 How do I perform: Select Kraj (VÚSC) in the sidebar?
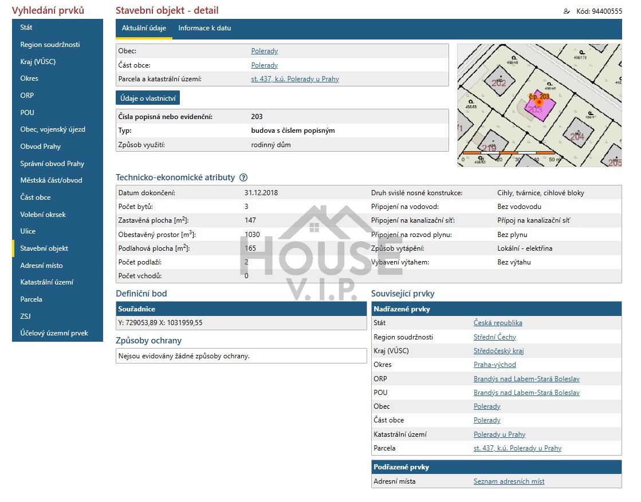click(x=38, y=62)
